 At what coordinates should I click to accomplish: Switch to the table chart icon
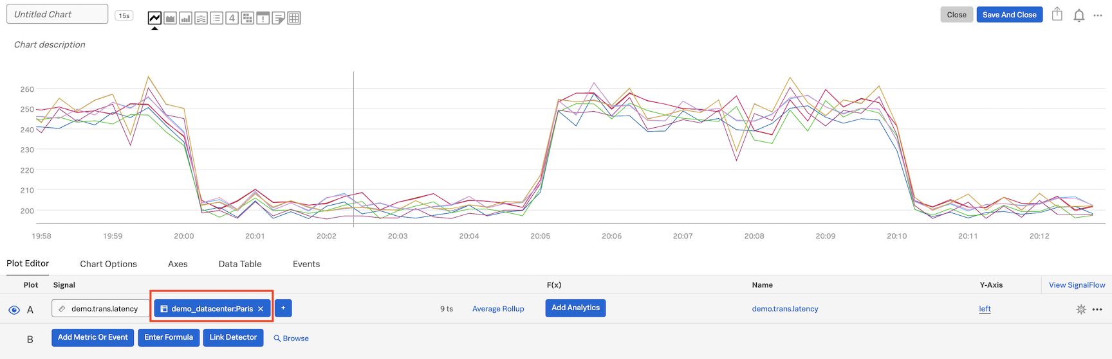294,18
